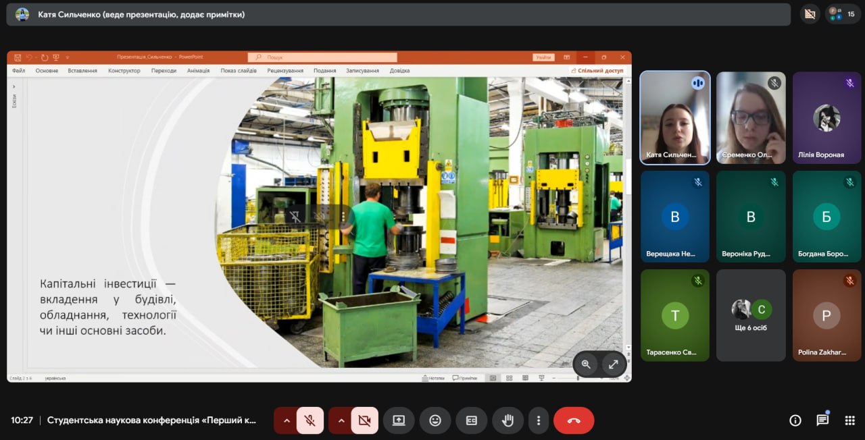Image resolution: width=865 pixels, height=440 pixels.
Task: Expand audio settings chevron beside microphone
Action: pos(287,420)
